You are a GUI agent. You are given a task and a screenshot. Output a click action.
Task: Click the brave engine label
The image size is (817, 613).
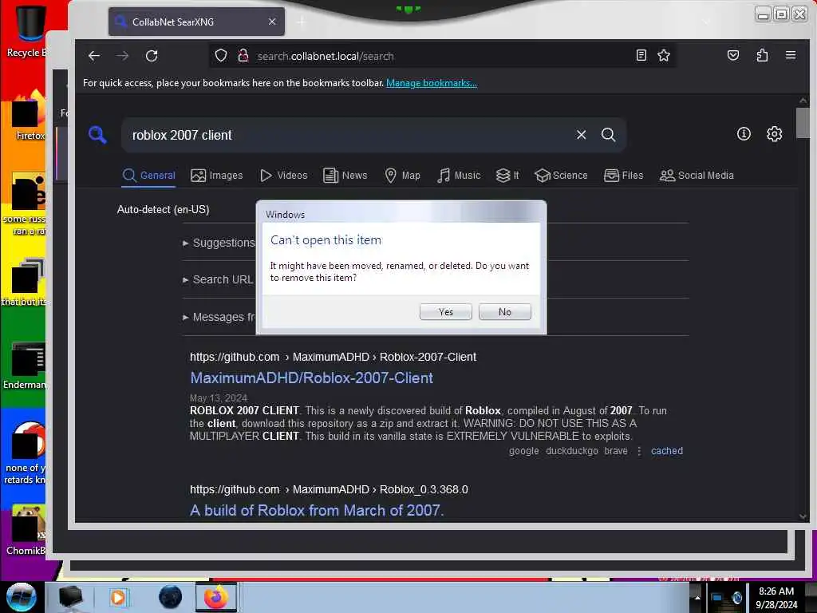616,451
